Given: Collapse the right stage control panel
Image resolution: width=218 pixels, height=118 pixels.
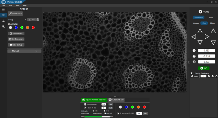Looking at the screenshot, I should click(189, 62).
